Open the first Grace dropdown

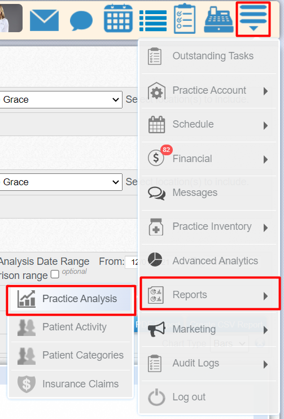61,100
